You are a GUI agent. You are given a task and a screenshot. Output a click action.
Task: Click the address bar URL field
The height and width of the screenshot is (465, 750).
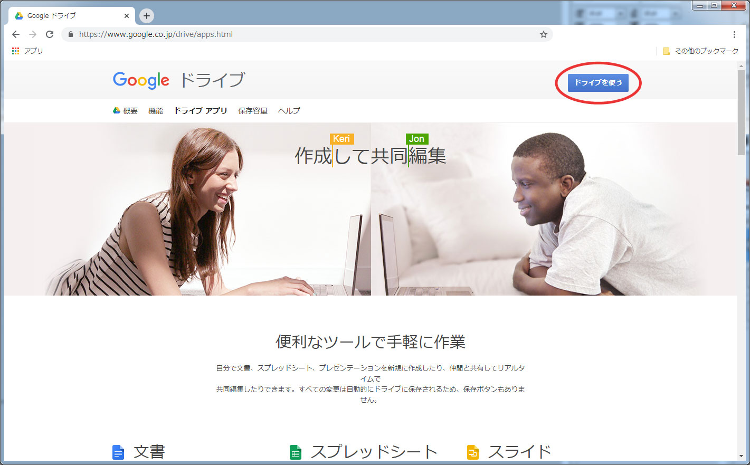307,34
